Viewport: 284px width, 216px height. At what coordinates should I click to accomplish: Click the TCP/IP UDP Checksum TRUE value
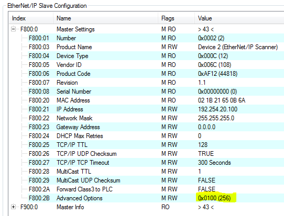[x=206, y=154]
